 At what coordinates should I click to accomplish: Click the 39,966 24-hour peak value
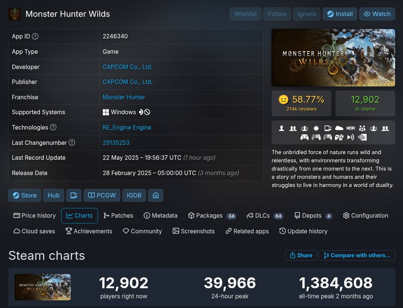pyautogui.click(x=230, y=283)
